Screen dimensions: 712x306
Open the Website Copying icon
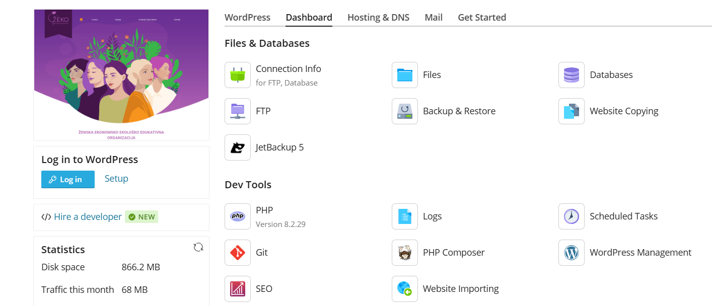(572, 111)
